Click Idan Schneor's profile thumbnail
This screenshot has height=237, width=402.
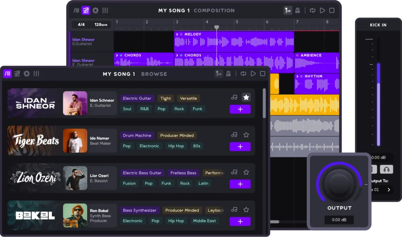pos(75,104)
